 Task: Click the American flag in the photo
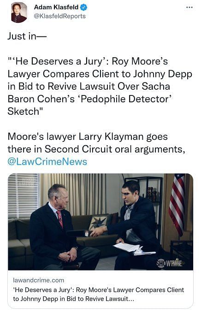coord(177,204)
